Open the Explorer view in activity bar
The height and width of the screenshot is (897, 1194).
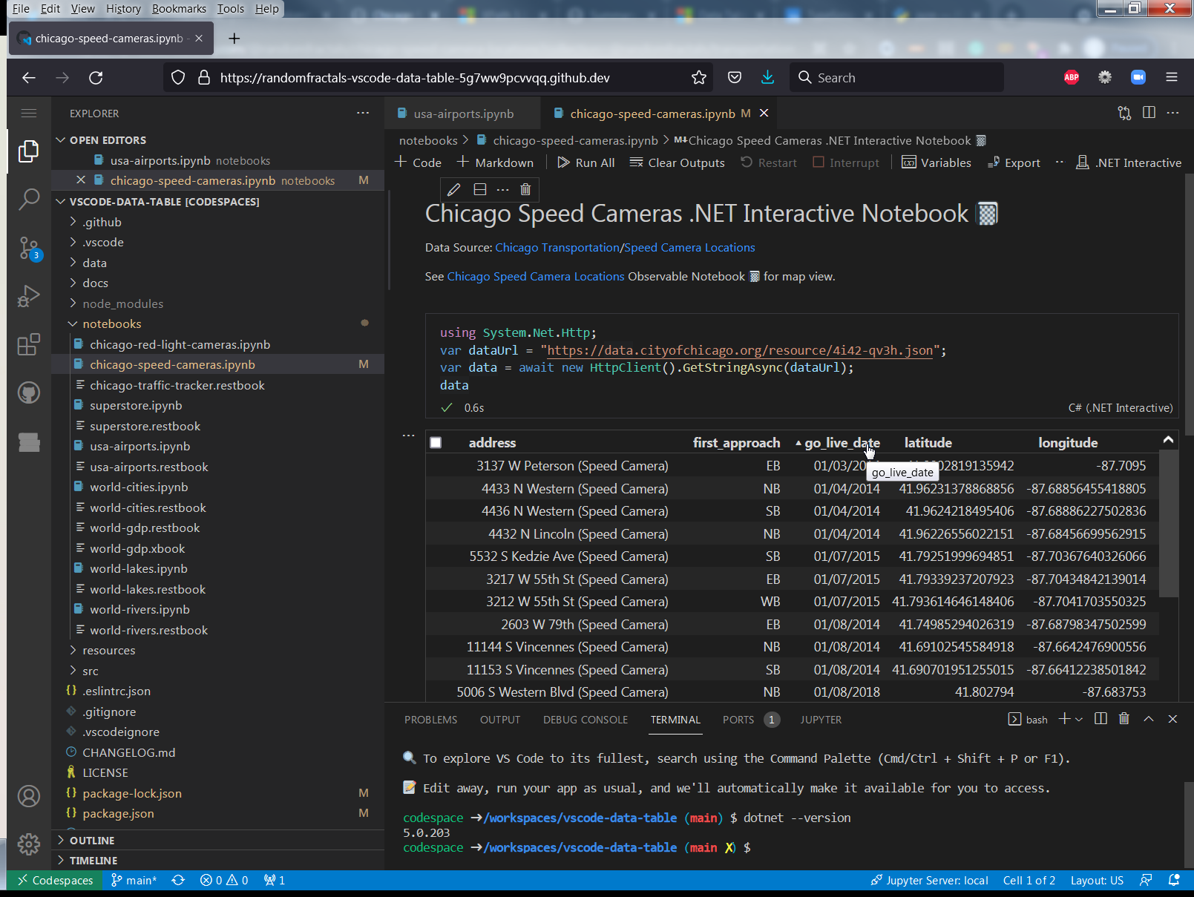point(29,151)
